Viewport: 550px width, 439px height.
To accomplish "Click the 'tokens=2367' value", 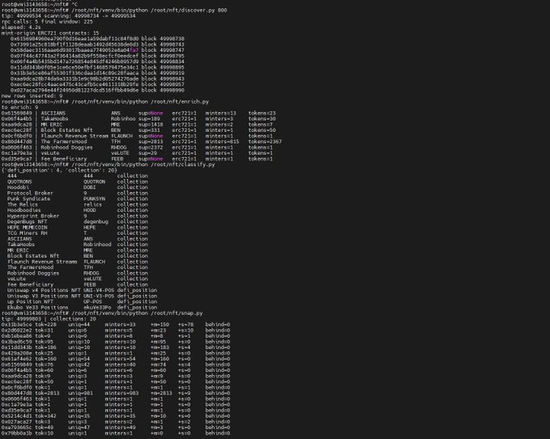I will 265,142.
